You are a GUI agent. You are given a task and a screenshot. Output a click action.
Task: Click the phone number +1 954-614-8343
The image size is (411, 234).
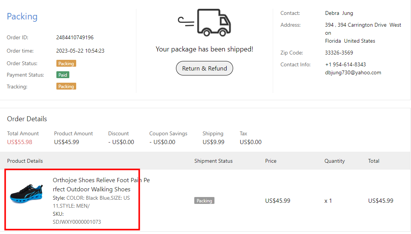(345, 64)
